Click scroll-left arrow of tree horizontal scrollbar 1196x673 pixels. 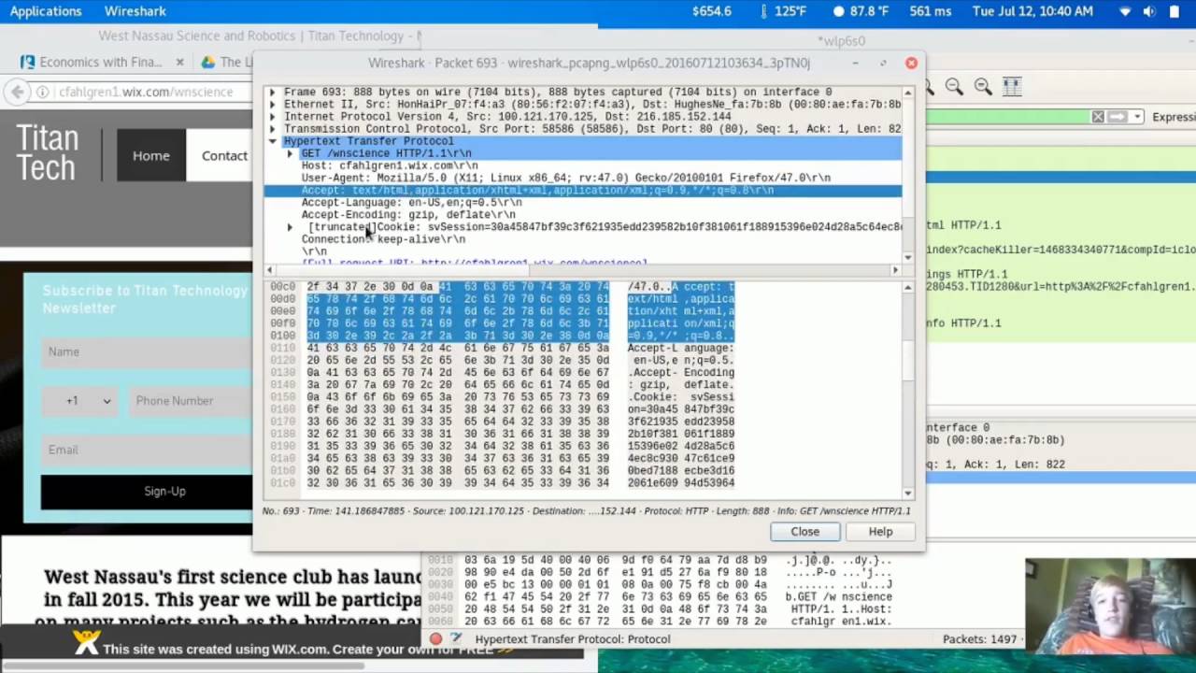pos(269,270)
